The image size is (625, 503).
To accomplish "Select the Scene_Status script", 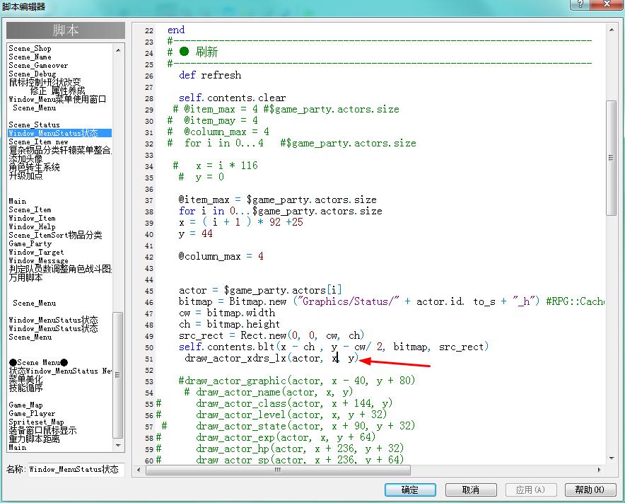I will point(34,125).
